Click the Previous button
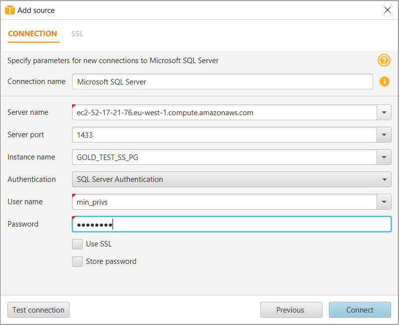Viewport: 399px width, 325px height. [x=291, y=310]
